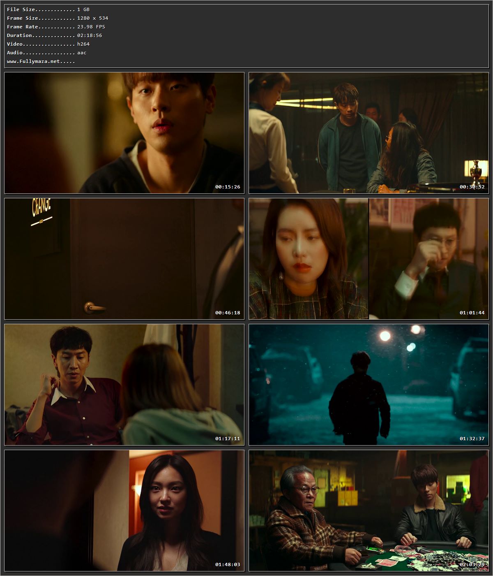Open the thumbnail stamped 01:48:03
Viewport: 493px width, 576px height.
coord(124,511)
